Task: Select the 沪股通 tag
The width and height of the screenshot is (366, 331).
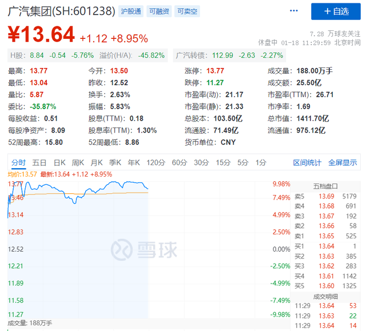Action: 131,11
